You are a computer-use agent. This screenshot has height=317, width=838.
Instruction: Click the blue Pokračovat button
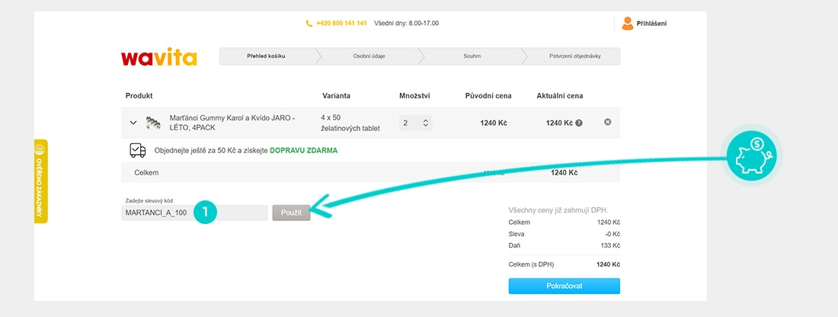(564, 286)
